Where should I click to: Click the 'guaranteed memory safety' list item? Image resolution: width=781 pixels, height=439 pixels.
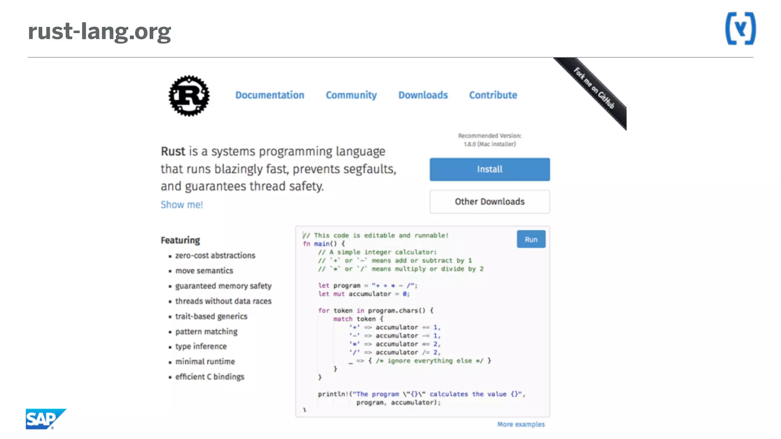tap(223, 286)
